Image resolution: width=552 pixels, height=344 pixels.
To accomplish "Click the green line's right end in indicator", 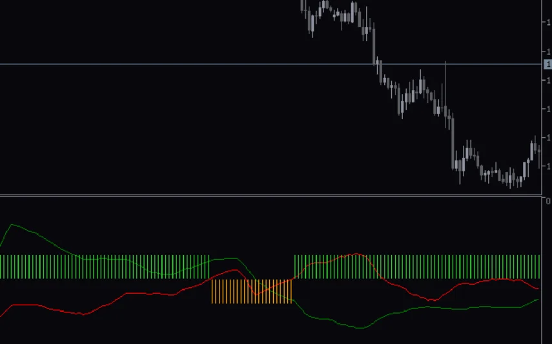I will [x=537, y=300].
